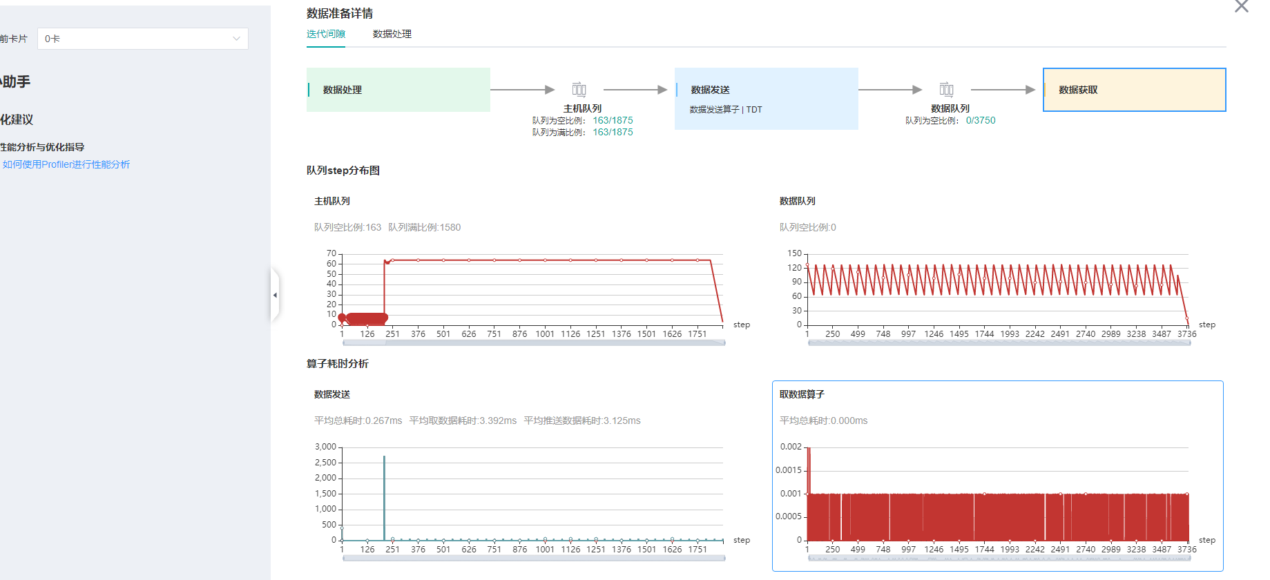1270x580 pixels.
Task: Click the 取数据算子 chart title
Action: click(802, 394)
